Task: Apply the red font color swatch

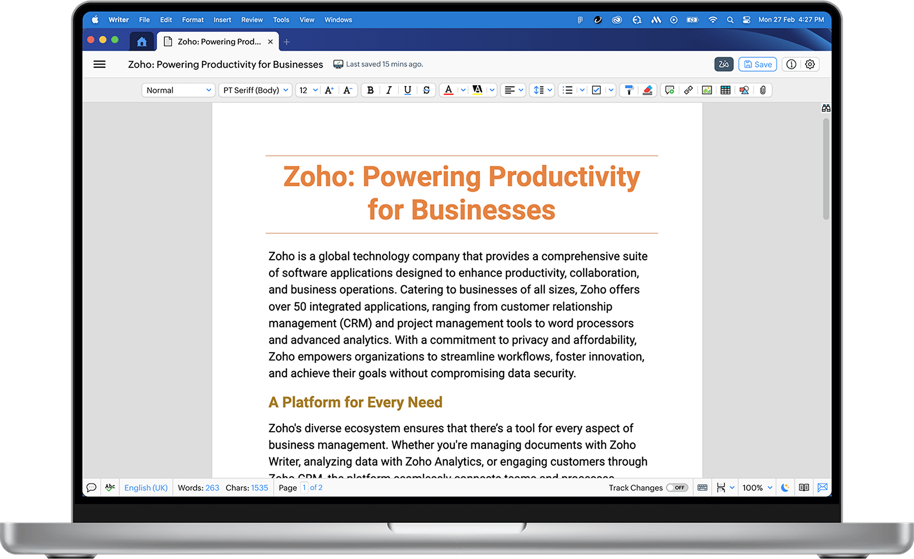Action: click(449, 90)
